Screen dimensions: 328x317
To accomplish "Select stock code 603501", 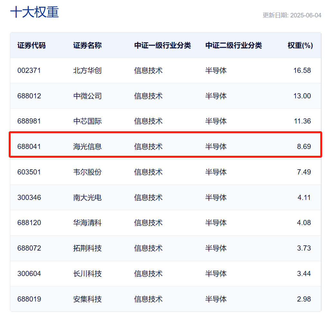I will point(29,172).
